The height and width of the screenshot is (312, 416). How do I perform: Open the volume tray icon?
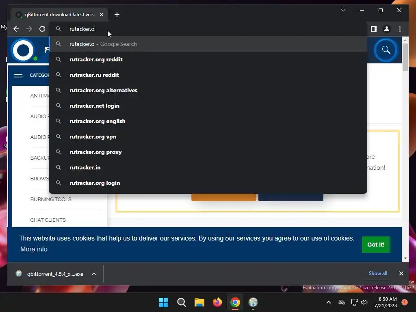click(364, 302)
